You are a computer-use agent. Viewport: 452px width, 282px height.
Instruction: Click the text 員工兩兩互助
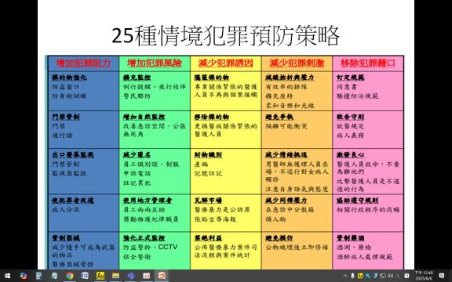pyautogui.click(x=144, y=210)
